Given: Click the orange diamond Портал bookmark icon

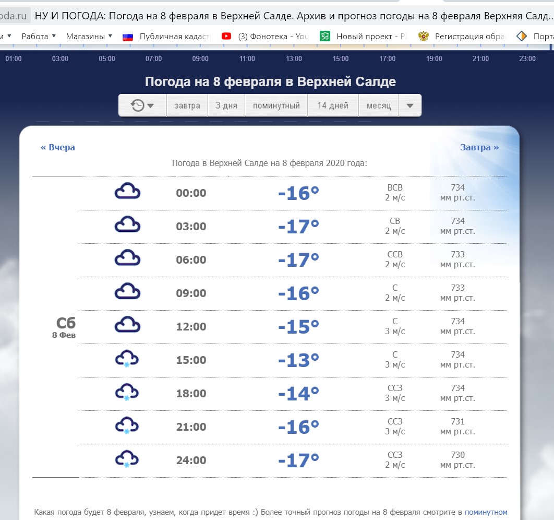Looking at the screenshot, I should [522, 36].
